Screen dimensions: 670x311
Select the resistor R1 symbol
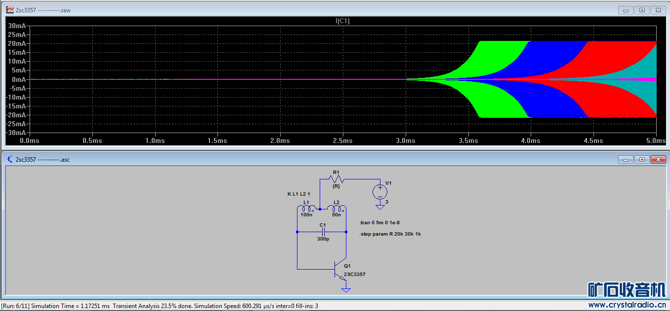pos(336,179)
